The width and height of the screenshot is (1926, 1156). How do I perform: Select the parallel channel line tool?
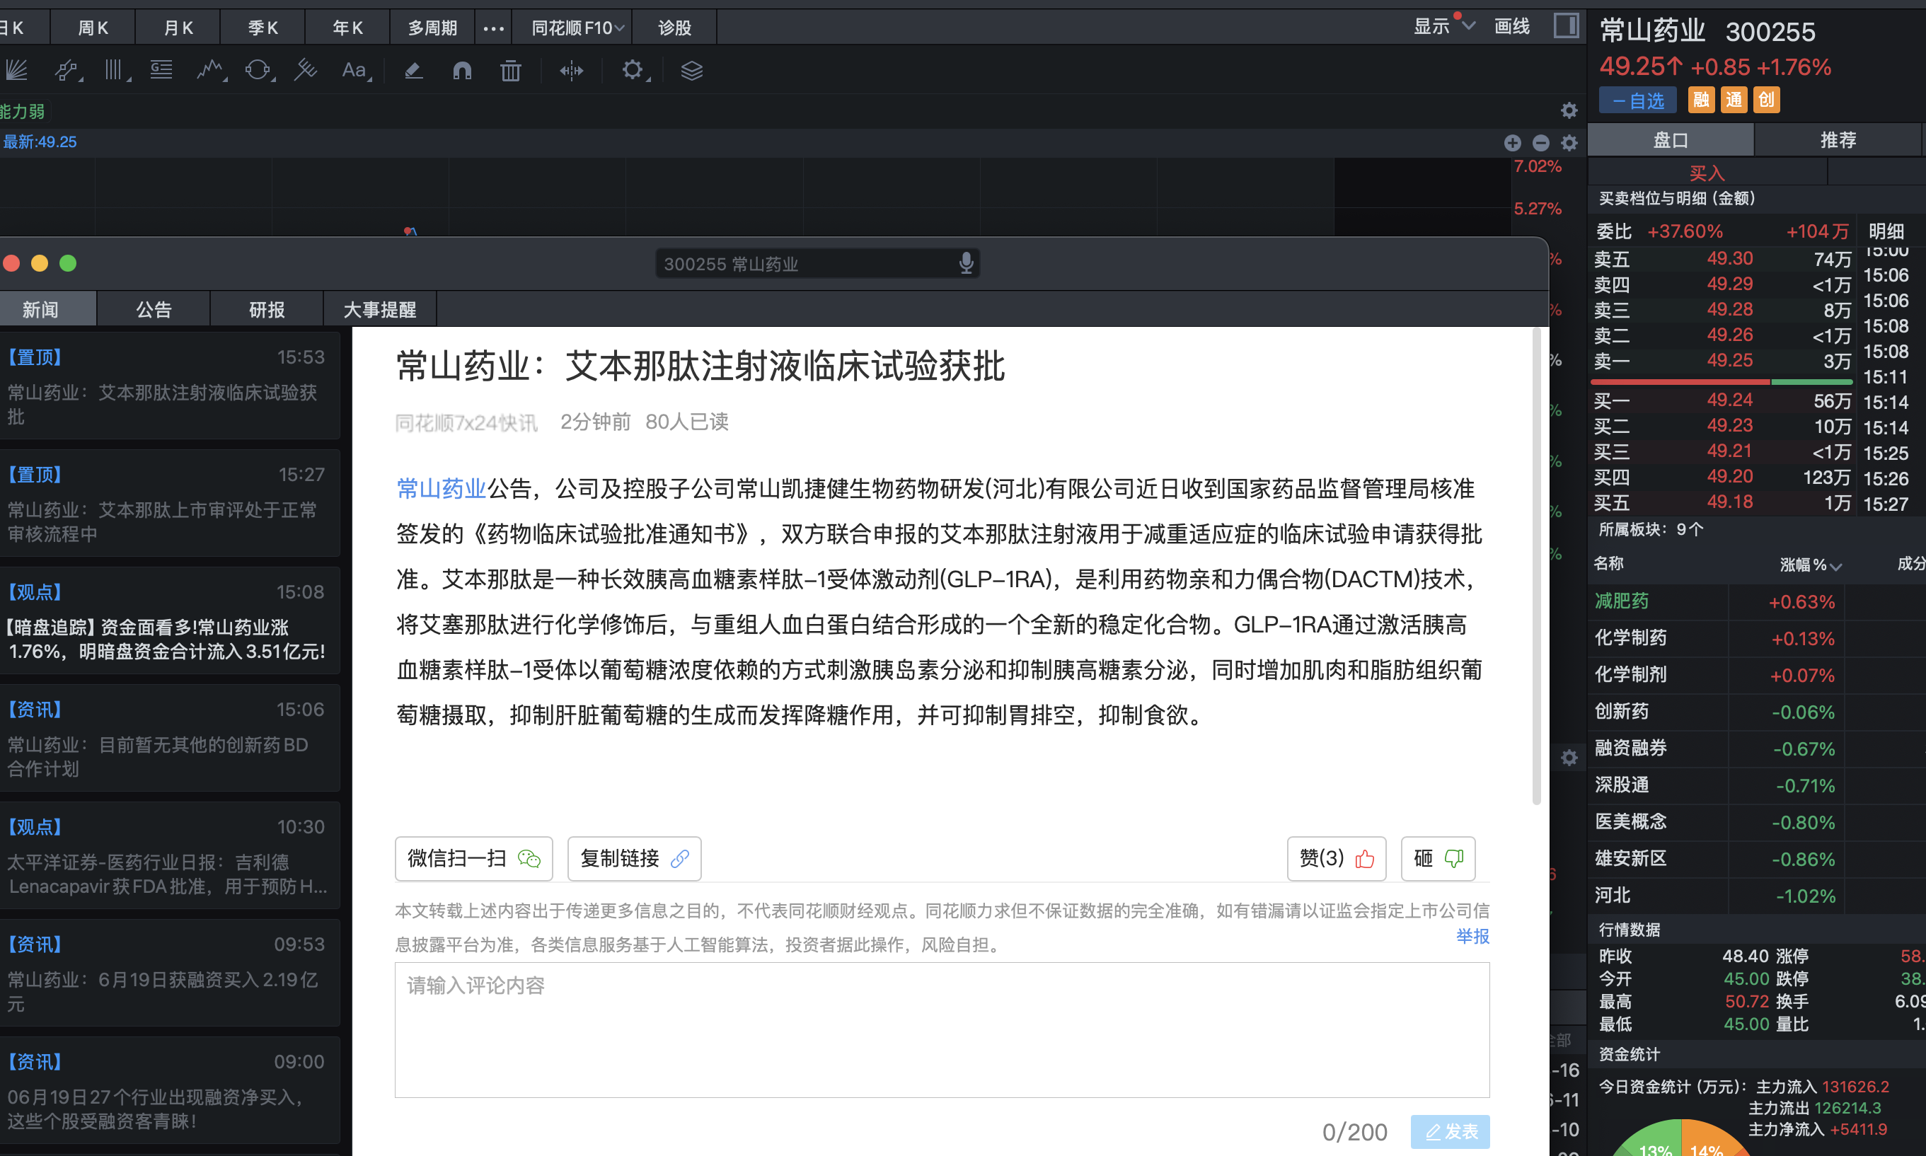(x=68, y=71)
